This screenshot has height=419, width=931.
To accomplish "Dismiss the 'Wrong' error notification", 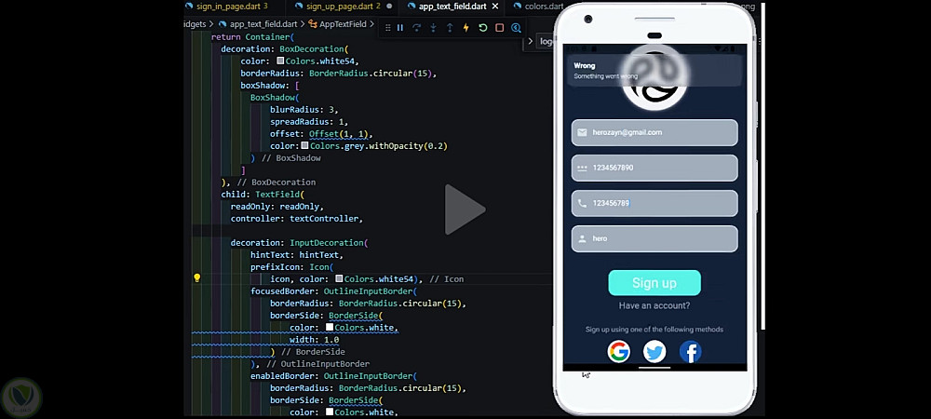I will tap(654, 71).
